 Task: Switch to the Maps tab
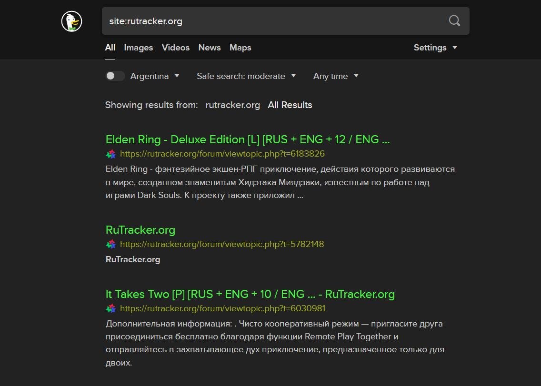240,48
